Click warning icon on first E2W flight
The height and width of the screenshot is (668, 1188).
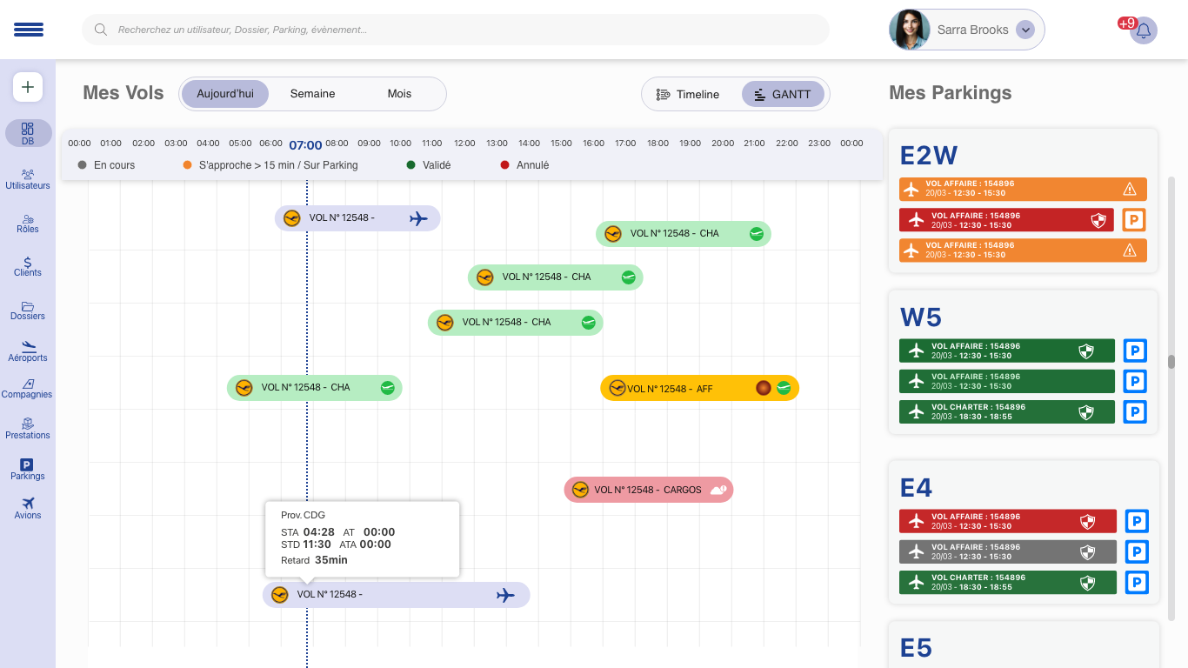pos(1130,189)
